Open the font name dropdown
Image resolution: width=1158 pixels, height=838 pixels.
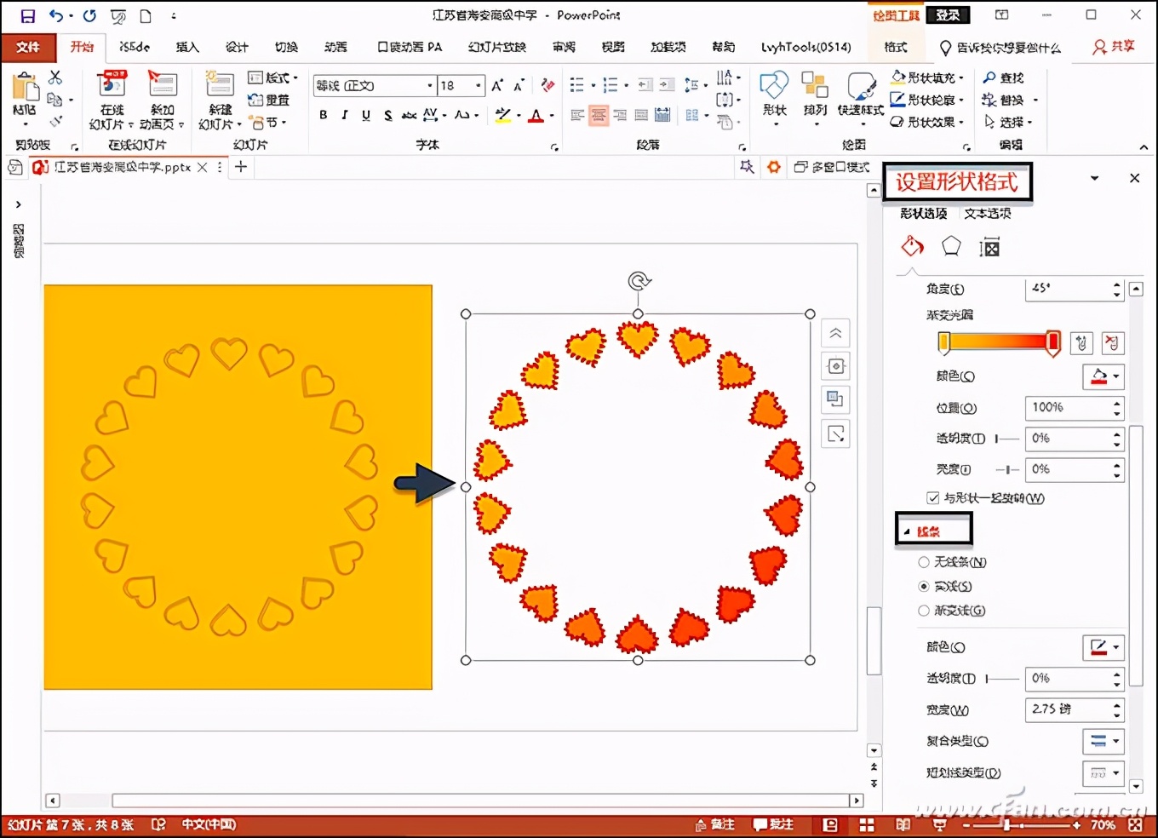(x=430, y=85)
